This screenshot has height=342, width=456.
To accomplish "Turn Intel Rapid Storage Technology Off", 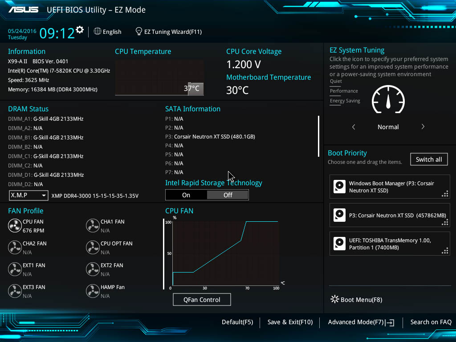I will pyautogui.click(x=228, y=195).
